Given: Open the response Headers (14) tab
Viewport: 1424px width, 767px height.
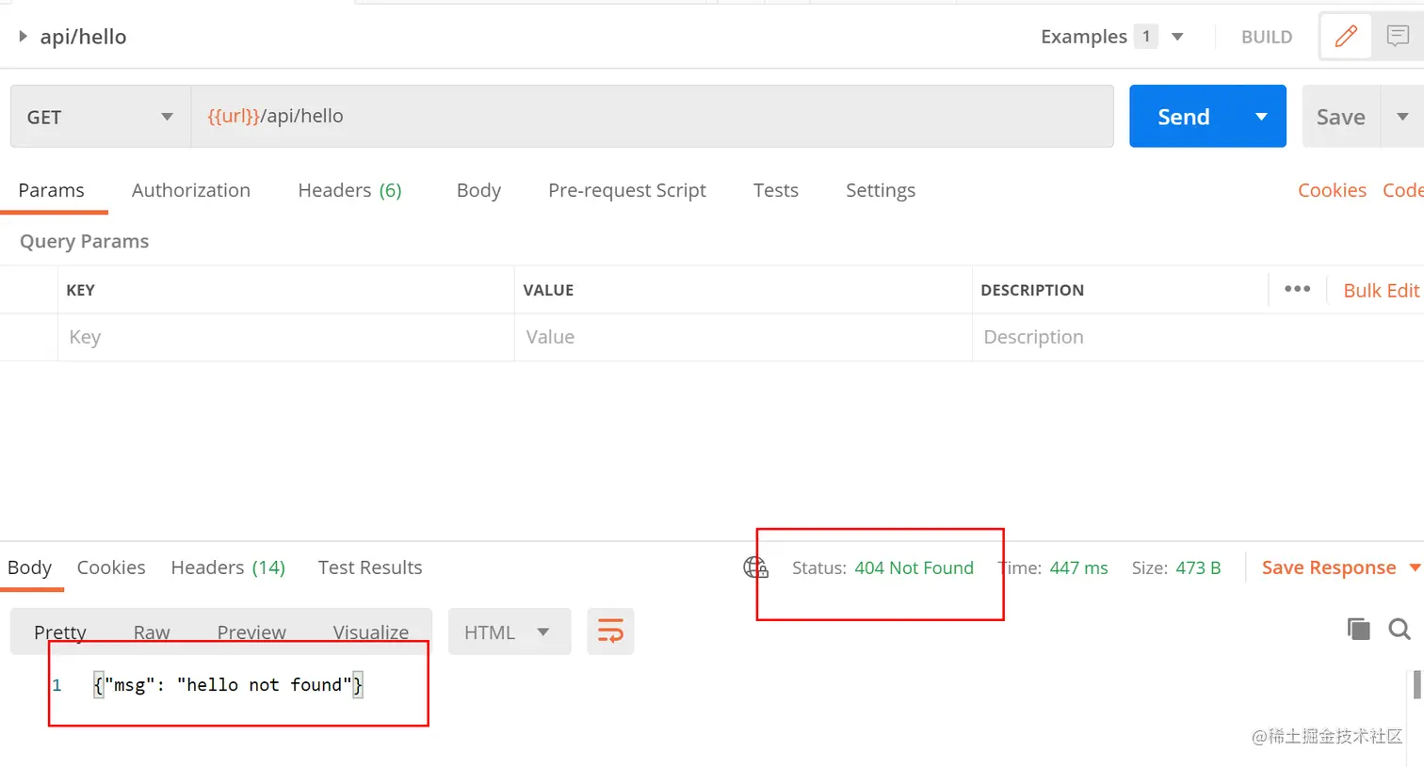Looking at the screenshot, I should click(x=228, y=567).
